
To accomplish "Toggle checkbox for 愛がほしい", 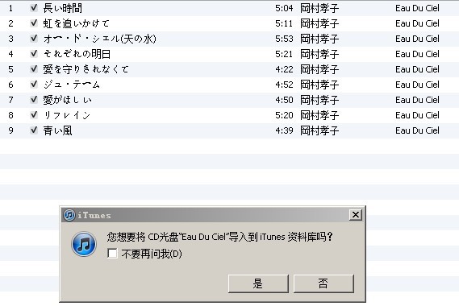I will point(34,100).
